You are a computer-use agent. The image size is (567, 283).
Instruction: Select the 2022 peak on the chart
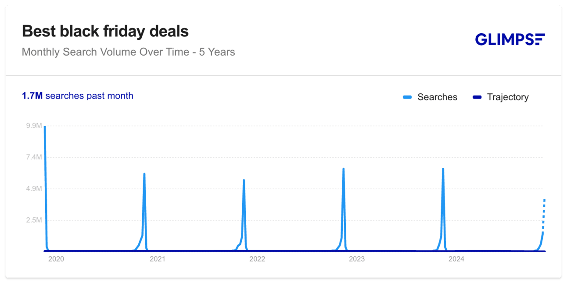pyautogui.click(x=244, y=180)
